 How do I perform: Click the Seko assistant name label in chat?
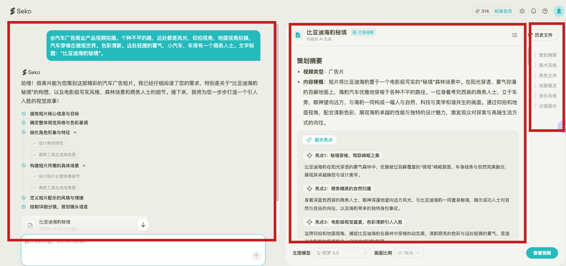point(31,72)
